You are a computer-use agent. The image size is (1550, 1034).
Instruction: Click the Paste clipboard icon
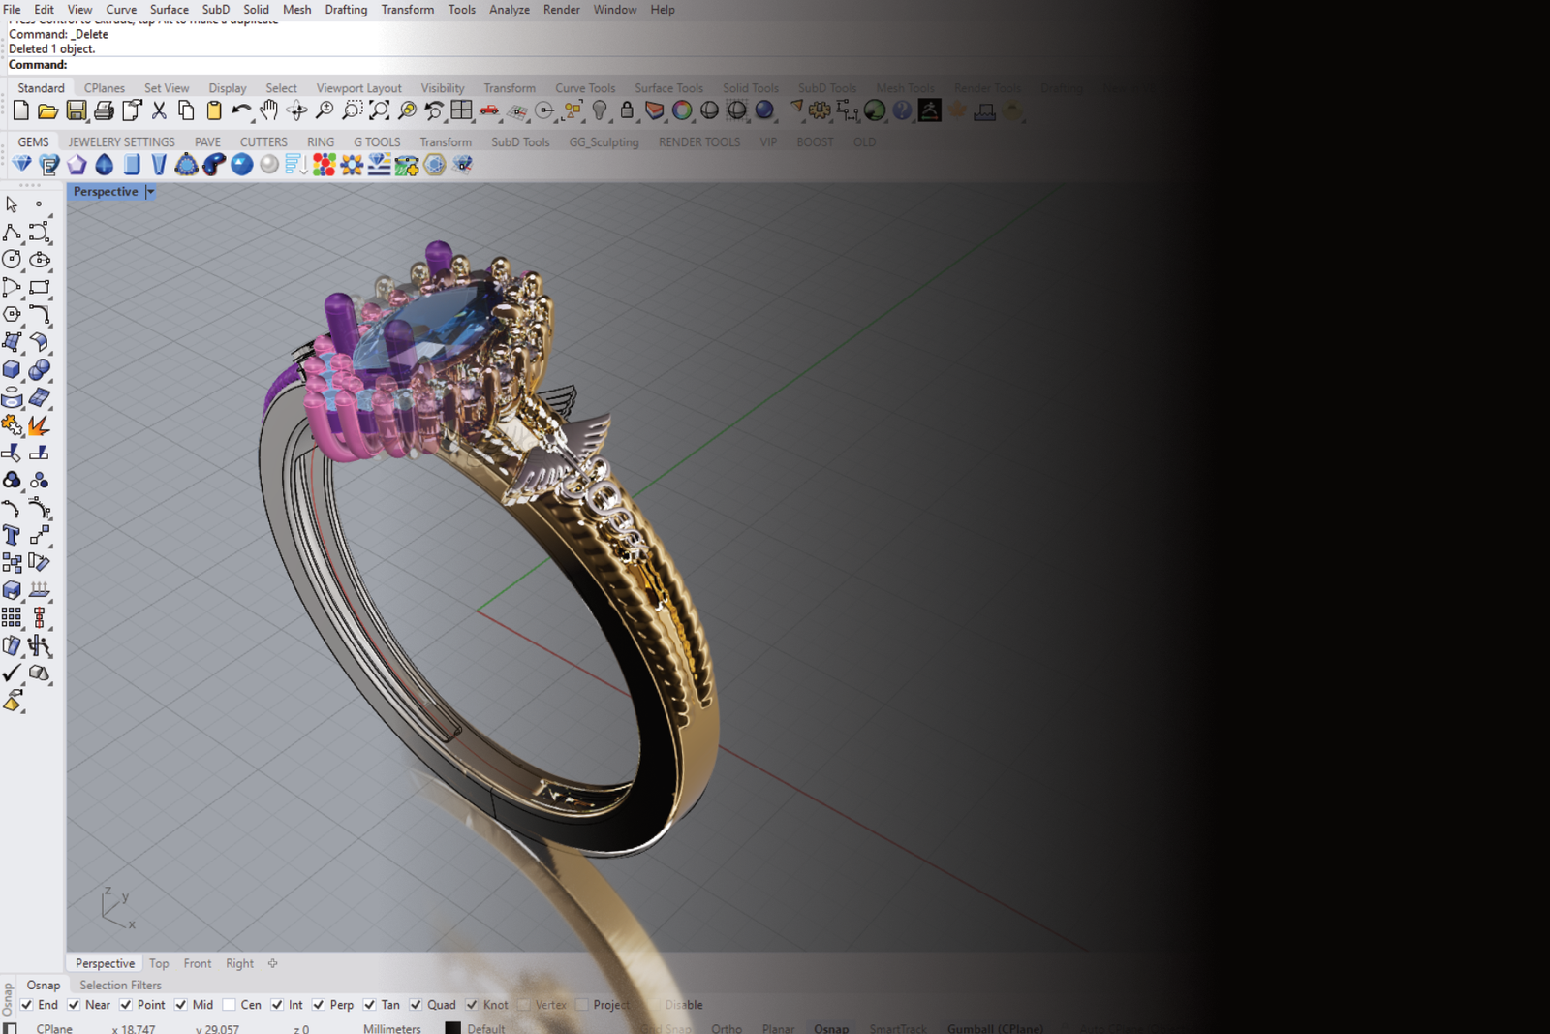point(214,111)
